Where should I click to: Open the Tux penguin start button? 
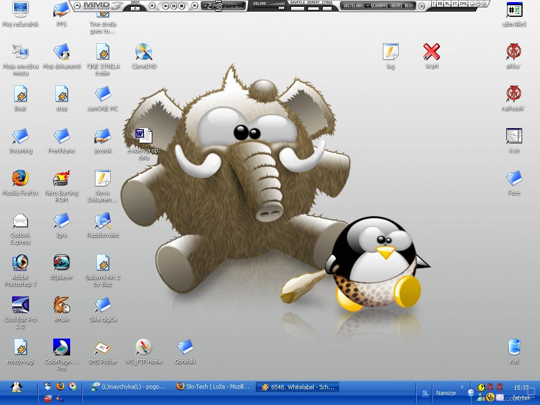16,387
